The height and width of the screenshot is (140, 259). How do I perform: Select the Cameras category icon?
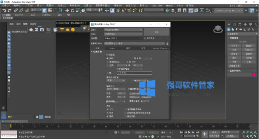click(x=241, y=29)
